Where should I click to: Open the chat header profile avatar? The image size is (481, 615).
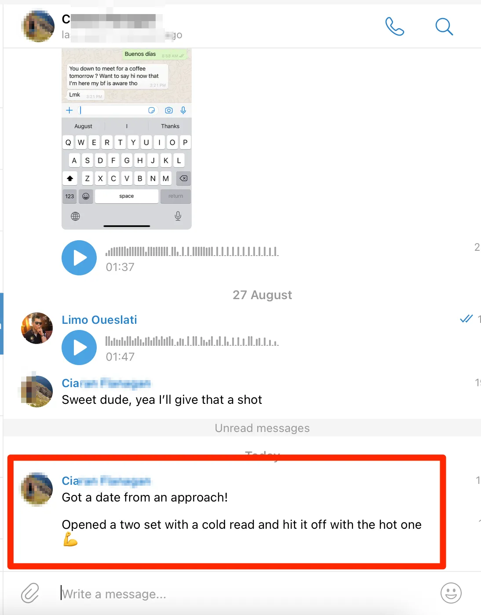(38, 26)
